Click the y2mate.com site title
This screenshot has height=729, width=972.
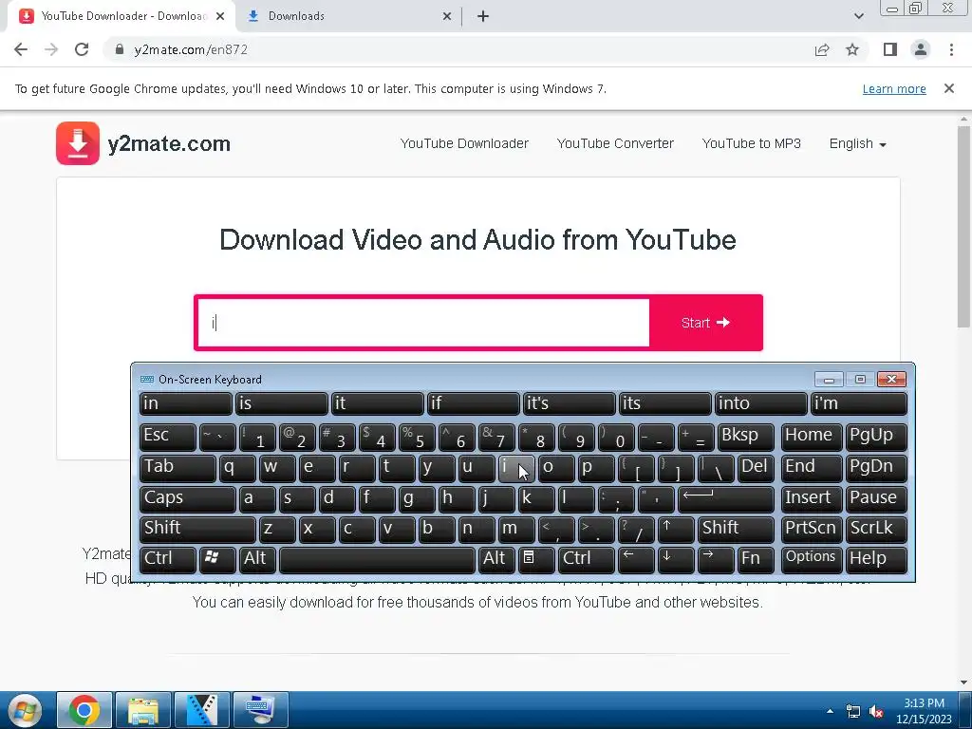[169, 144]
